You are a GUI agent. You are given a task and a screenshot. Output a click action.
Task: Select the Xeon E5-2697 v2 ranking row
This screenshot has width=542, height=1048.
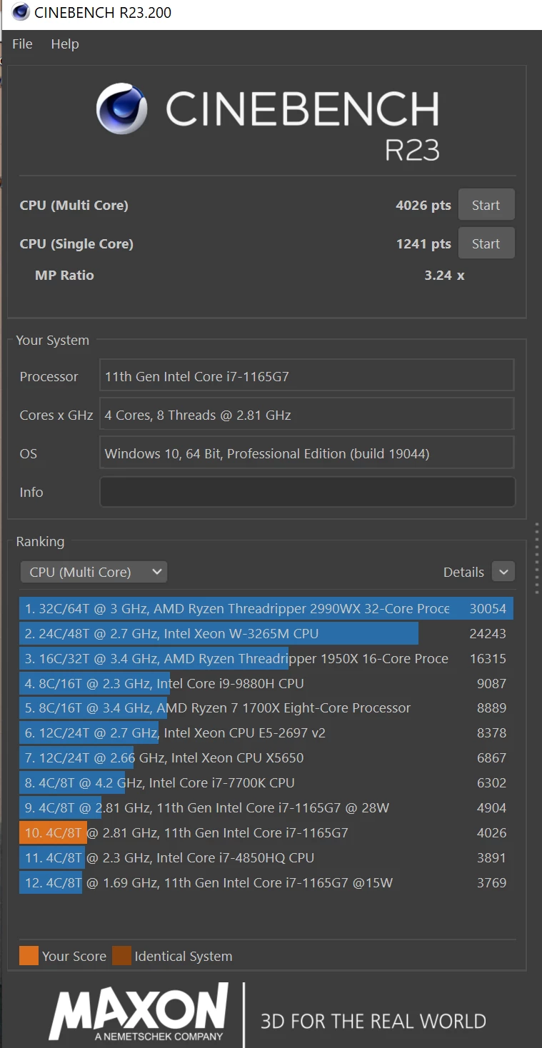click(266, 733)
